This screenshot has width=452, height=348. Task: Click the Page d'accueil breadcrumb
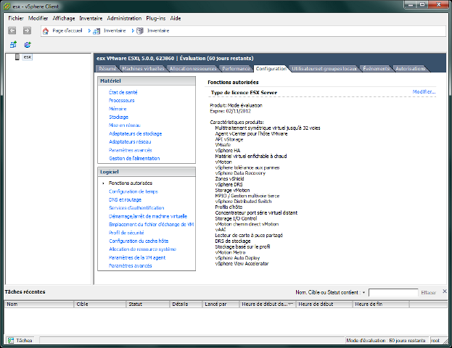pyautogui.click(x=67, y=30)
